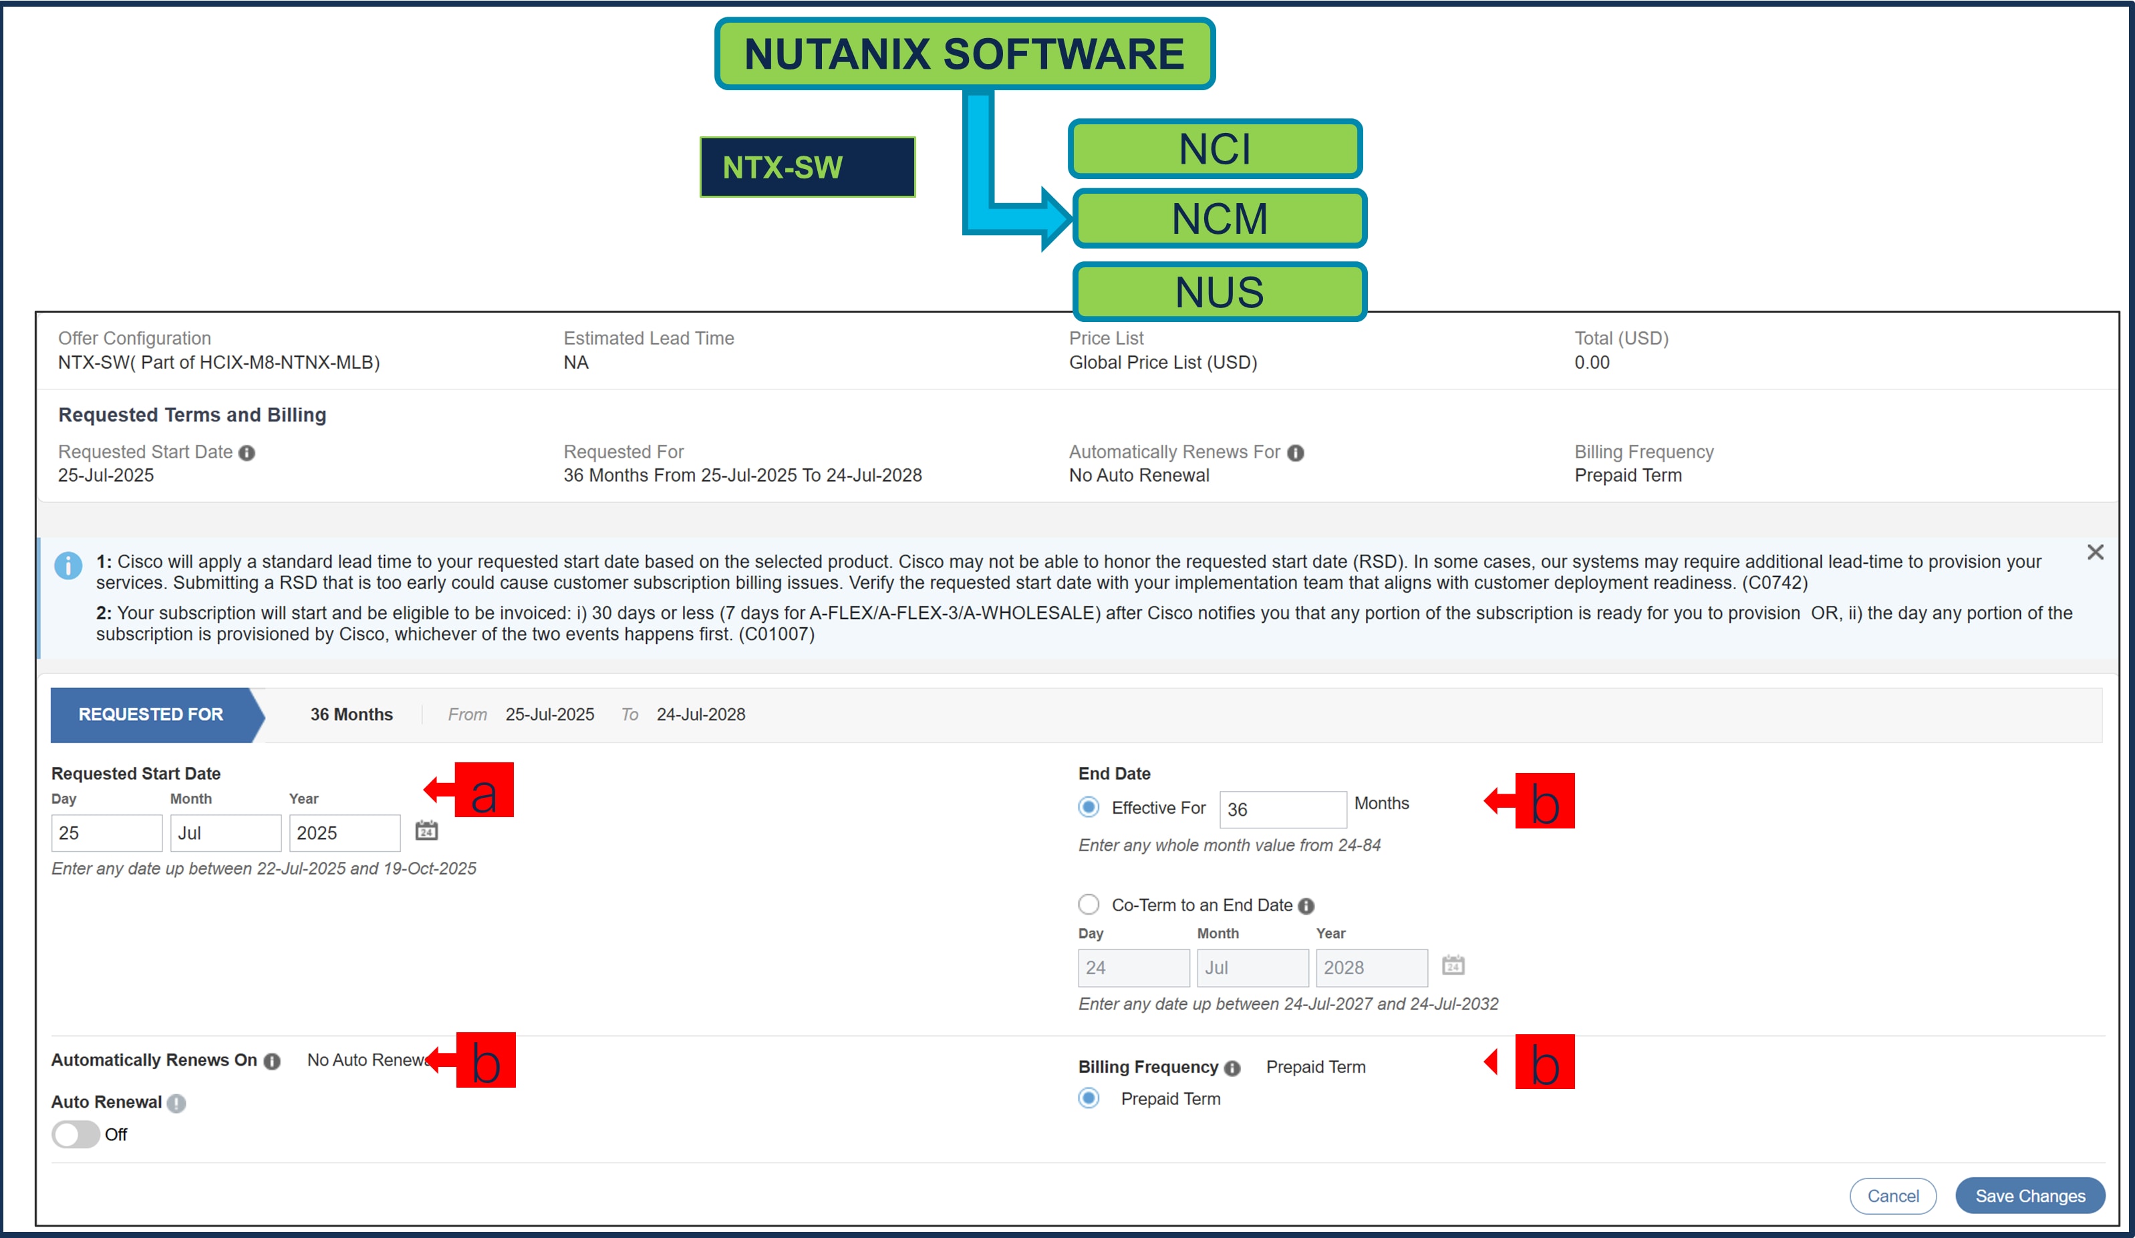The width and height of the screenshot is (2135, 1238).
Task: Toggle the Auto Renewal switch
Action: pos(76,1134)
